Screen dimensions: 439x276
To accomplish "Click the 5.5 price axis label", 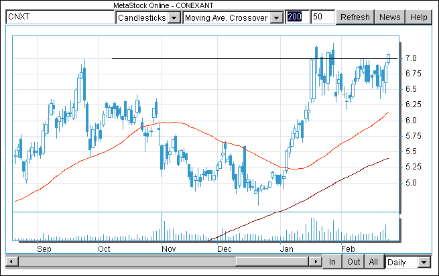I will coord(411,151).
